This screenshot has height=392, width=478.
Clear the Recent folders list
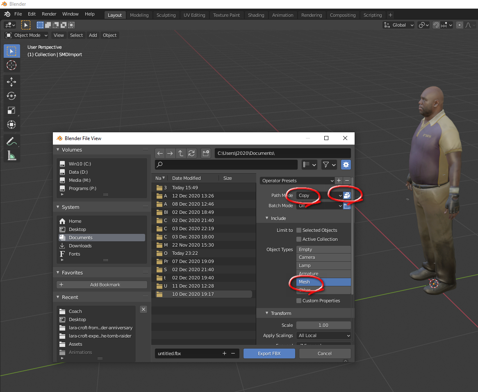pos(143,309)
